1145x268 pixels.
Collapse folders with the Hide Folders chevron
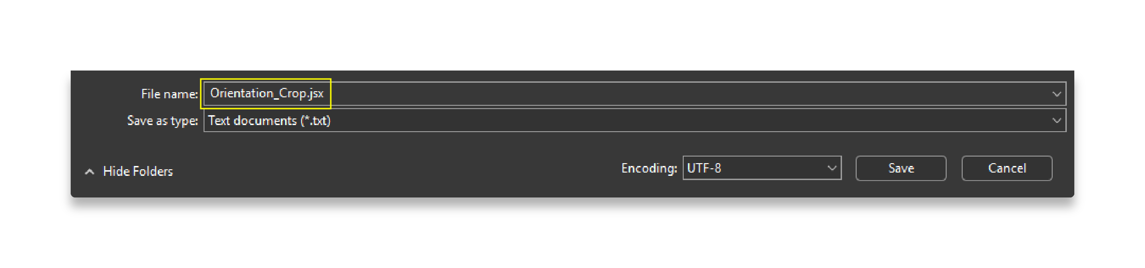[x=90, y=172]
